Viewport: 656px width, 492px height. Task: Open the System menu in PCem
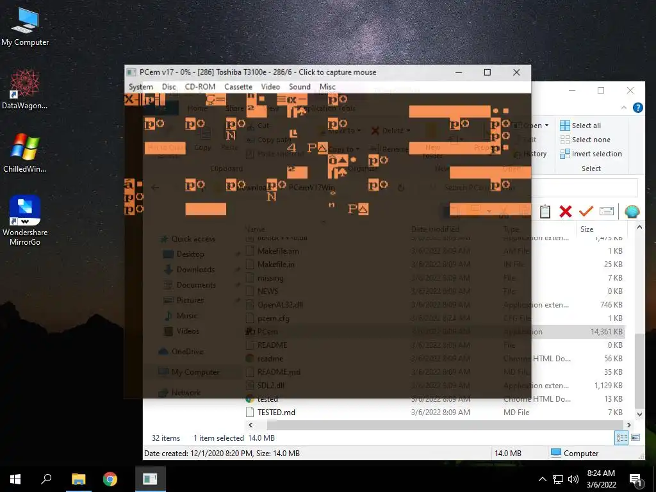coord(140,86)
